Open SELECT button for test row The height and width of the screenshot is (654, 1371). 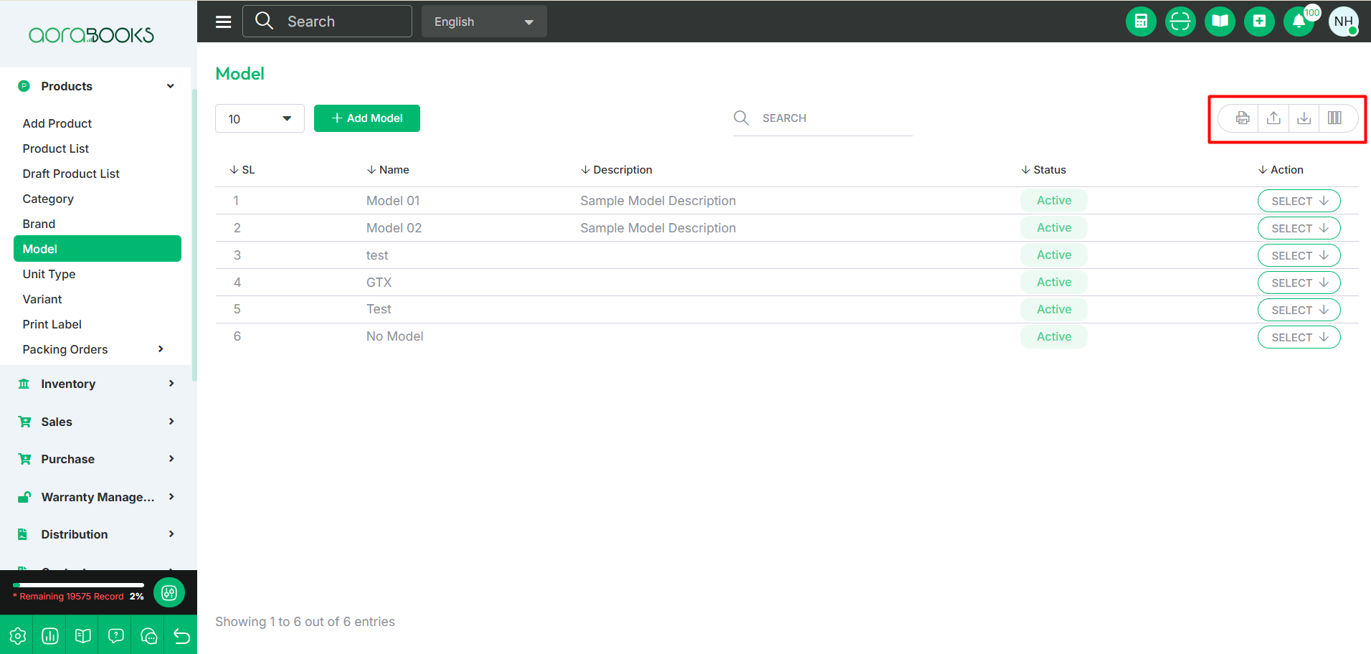pyautogui.click(x=1299, y=255)
